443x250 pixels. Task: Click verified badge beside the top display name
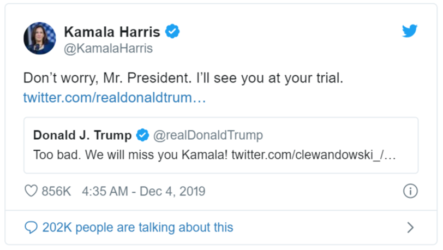[x=173, y=32]
